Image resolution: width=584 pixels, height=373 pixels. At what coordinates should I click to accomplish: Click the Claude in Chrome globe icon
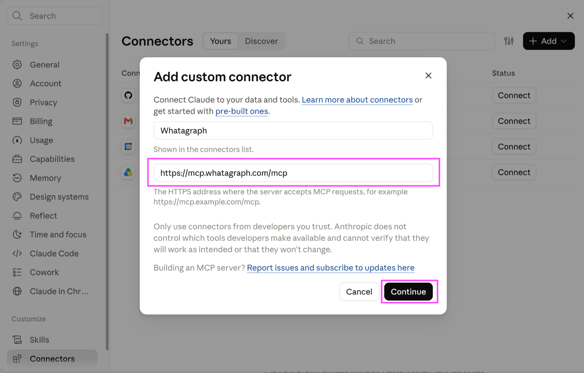(17, 291)
